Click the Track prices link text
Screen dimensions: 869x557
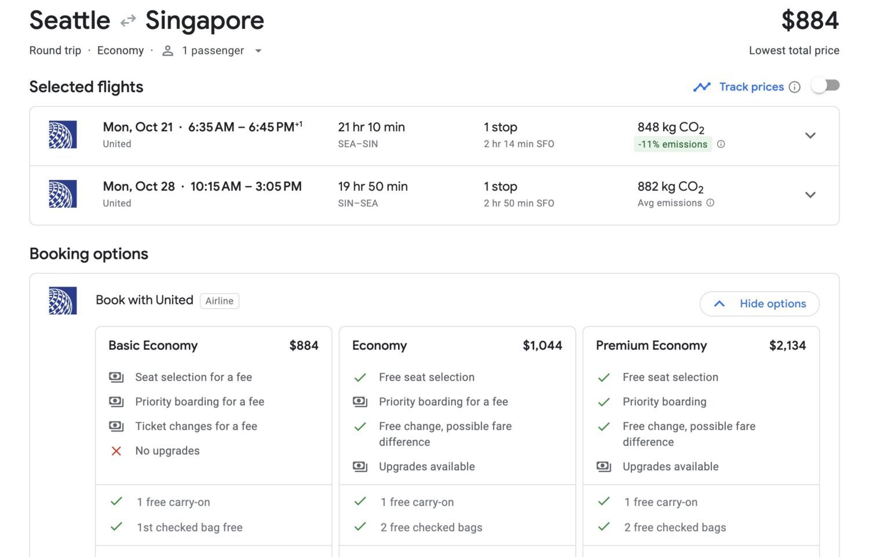click(x=751, y=86)
